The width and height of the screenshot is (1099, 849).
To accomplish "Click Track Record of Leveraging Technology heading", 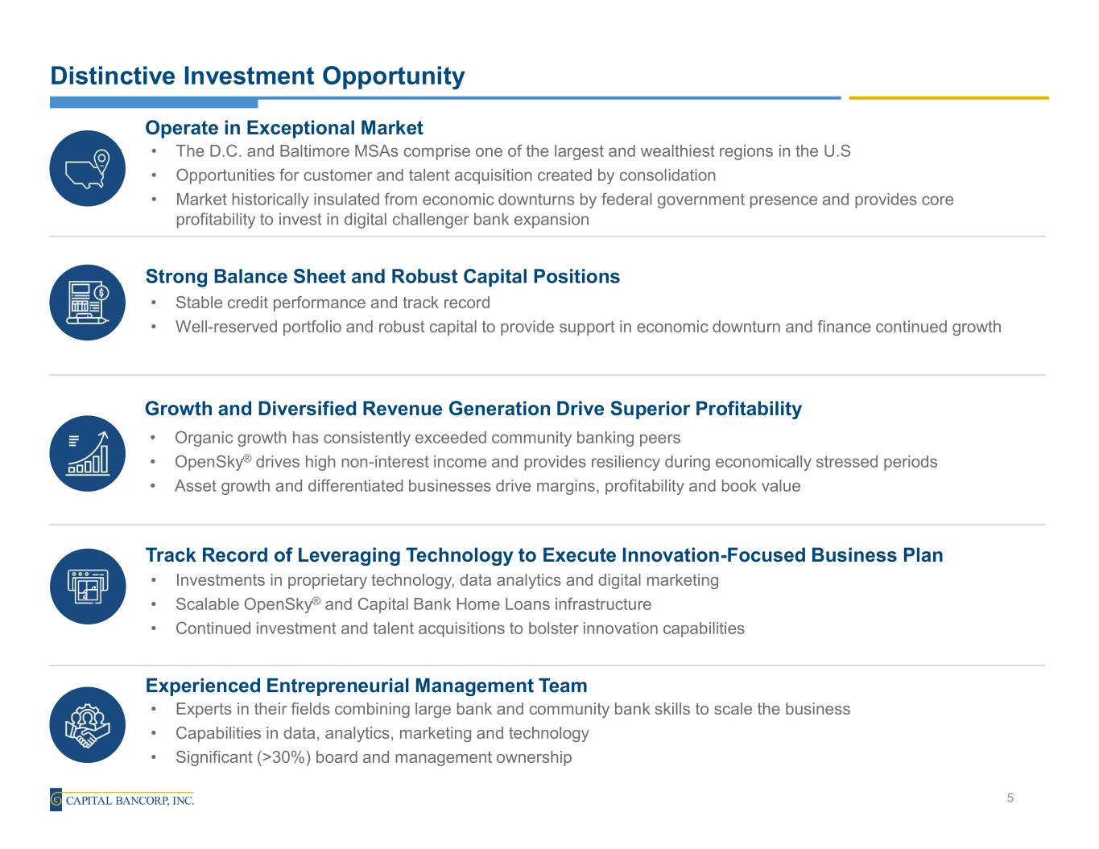I will tap(543, 555).
